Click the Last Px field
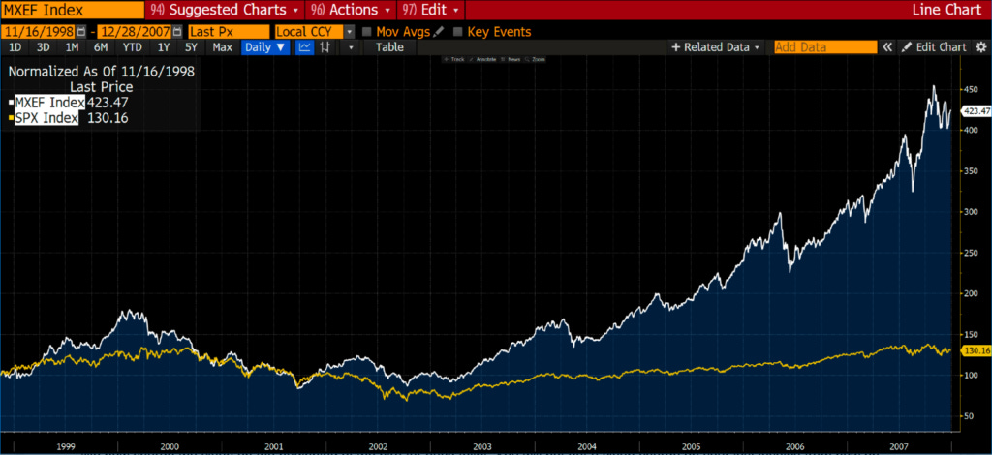The width and height of the screenshot is (992, 455). (229, 32)
